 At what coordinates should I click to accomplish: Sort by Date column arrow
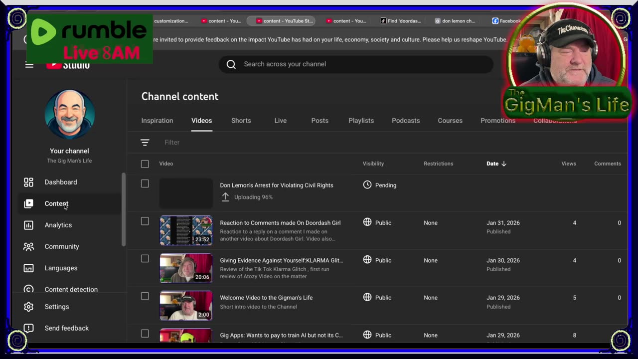point(504,164)
